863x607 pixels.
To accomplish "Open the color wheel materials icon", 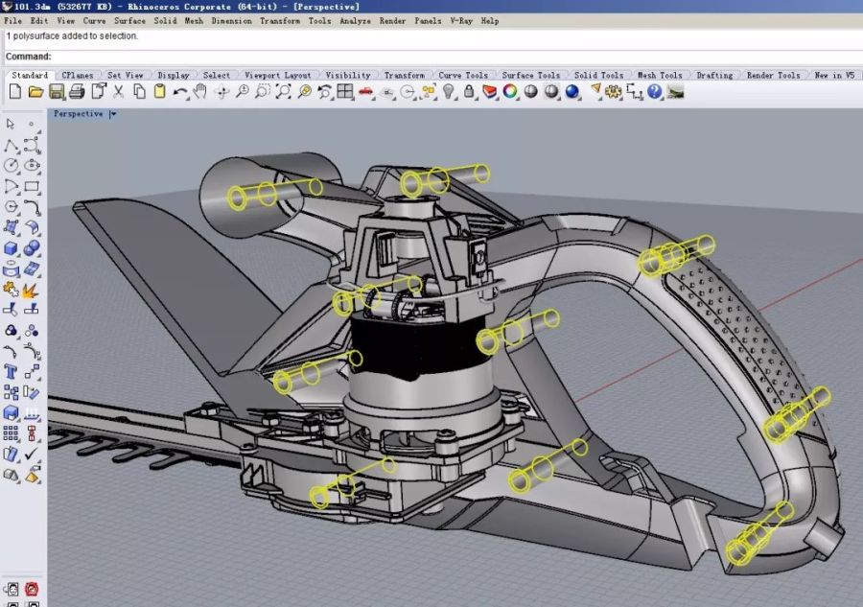I will tap(510, 92).
